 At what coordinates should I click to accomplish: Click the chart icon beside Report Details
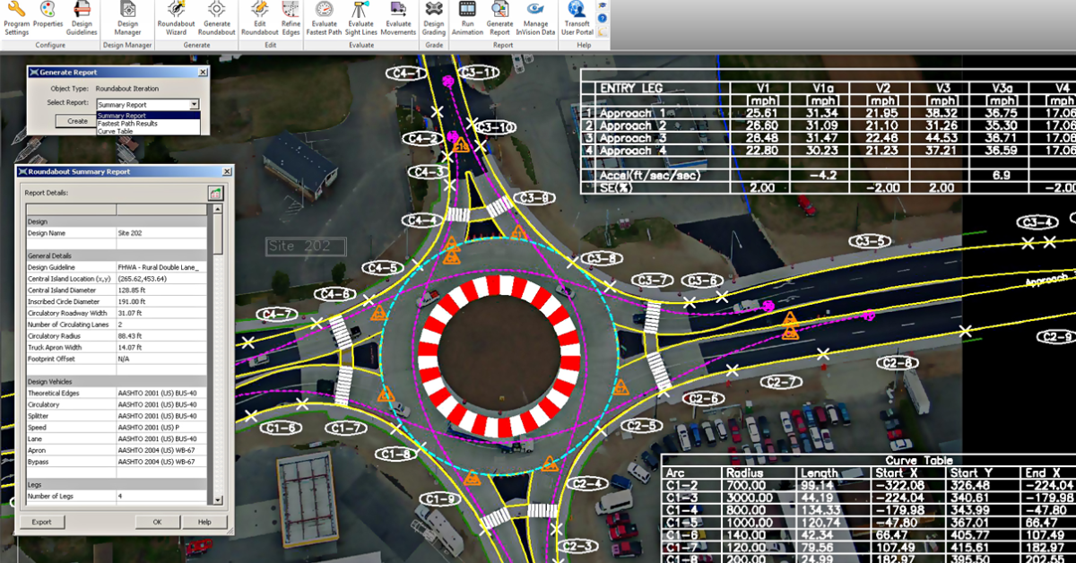coord(215,193)
